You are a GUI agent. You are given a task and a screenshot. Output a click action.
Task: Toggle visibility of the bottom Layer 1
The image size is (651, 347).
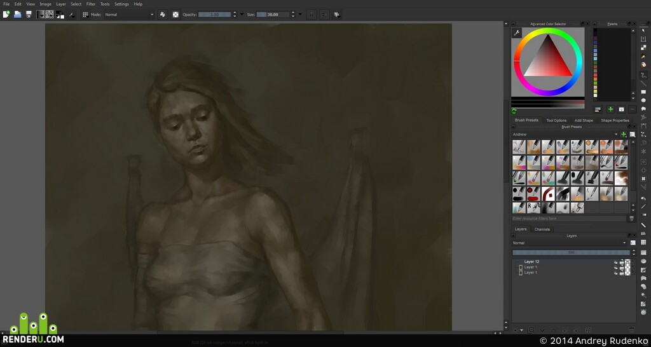coord(615,273)
